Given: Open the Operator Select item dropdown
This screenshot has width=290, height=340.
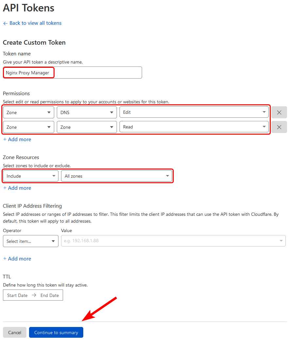Looking at the screenshot, I should 30,241.
